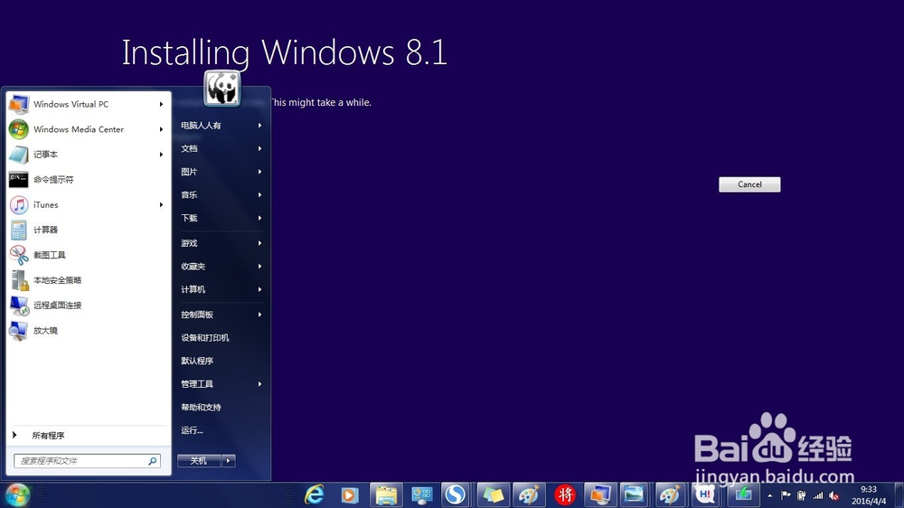This screenshot has height=508, width=904.
Task: Open the green download arrow taskbar icon
Action: tap(742, 494)
